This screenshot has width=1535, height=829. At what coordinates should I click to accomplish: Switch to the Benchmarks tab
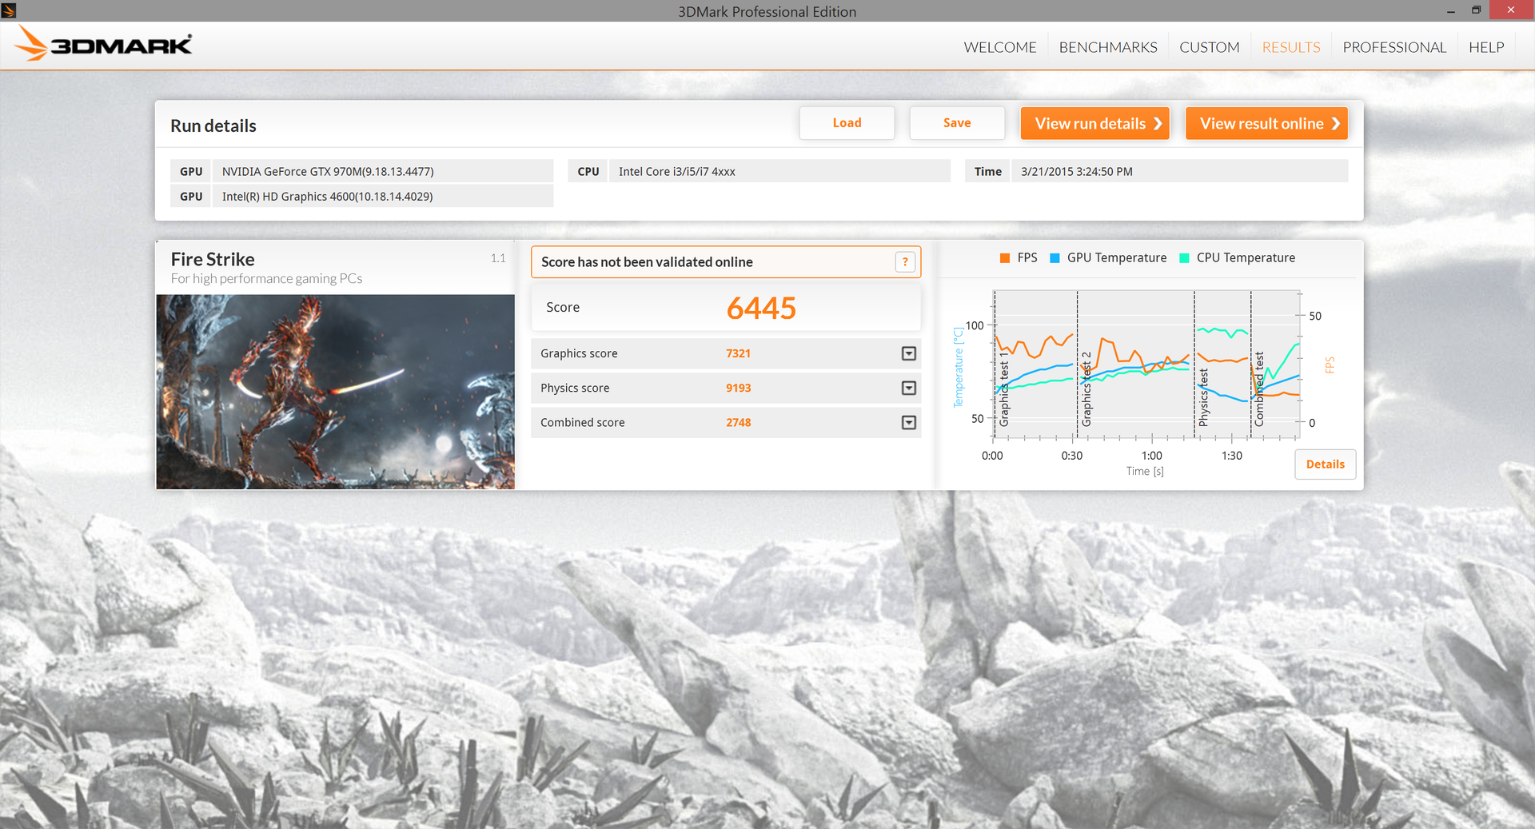[1107, 47]
